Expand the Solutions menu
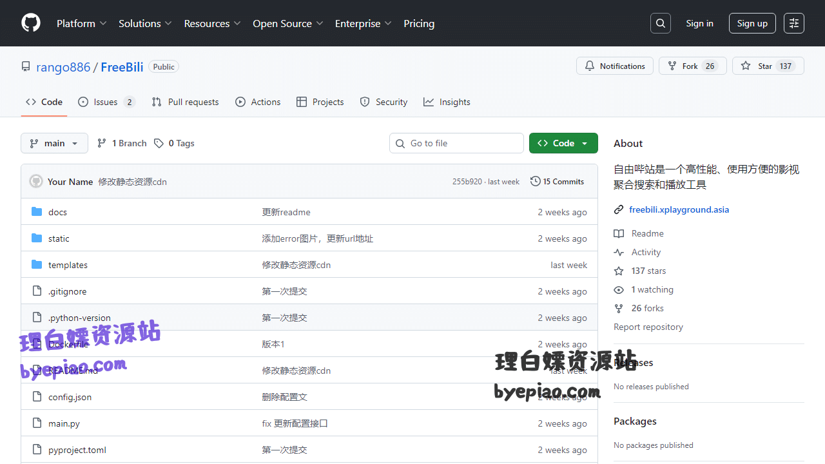Viewport: 825px width, 464px height. (x=145, y=23)
